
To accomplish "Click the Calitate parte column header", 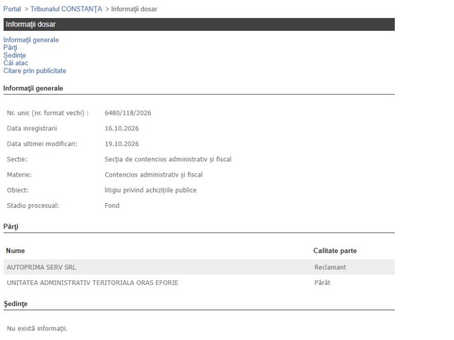I will 335,251.
